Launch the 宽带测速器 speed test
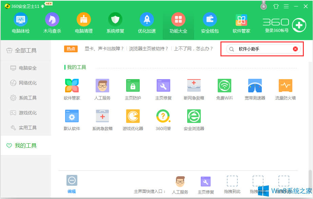Image resolution: width=313 pixels, height=199 pixels. [x=255, y=88]
